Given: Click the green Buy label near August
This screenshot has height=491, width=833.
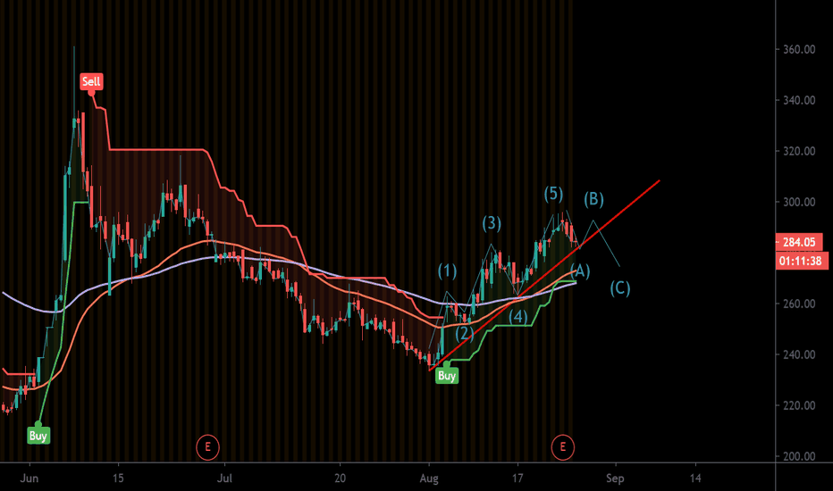Looking at the screenshot, I should point(447,376).
